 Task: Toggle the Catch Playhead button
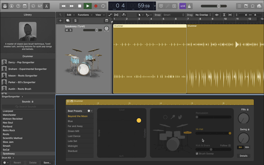[124, 15]
